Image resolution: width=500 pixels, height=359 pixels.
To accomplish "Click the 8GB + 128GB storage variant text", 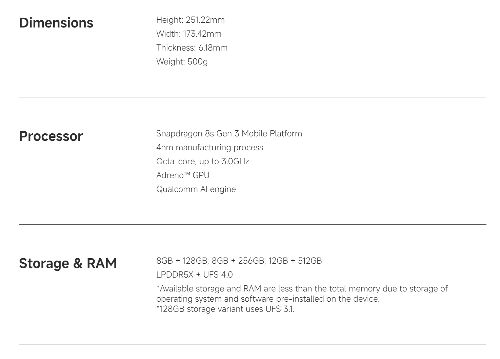I will point(182,261).
